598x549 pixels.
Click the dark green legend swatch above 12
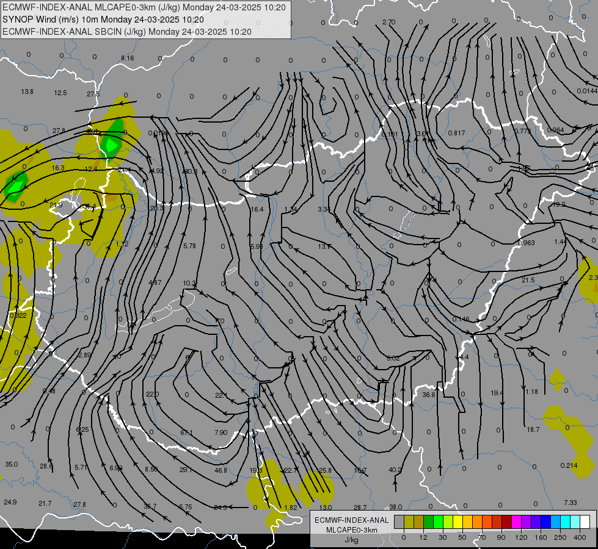click(x=428, y=522)
